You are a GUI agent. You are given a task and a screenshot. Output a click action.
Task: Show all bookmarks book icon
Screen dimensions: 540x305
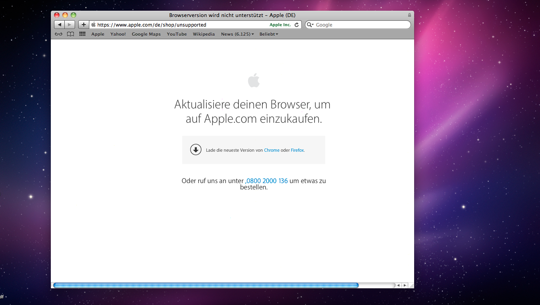pos(70,34)
